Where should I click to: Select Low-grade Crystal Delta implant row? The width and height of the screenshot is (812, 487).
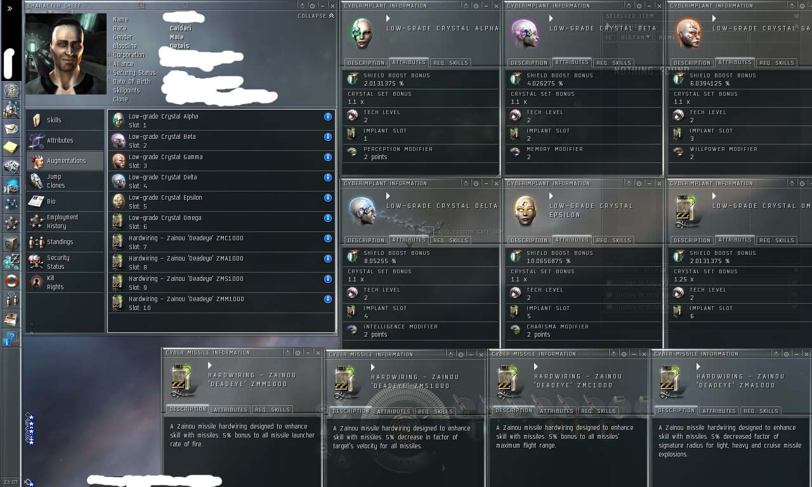click(x=221, y=181)
